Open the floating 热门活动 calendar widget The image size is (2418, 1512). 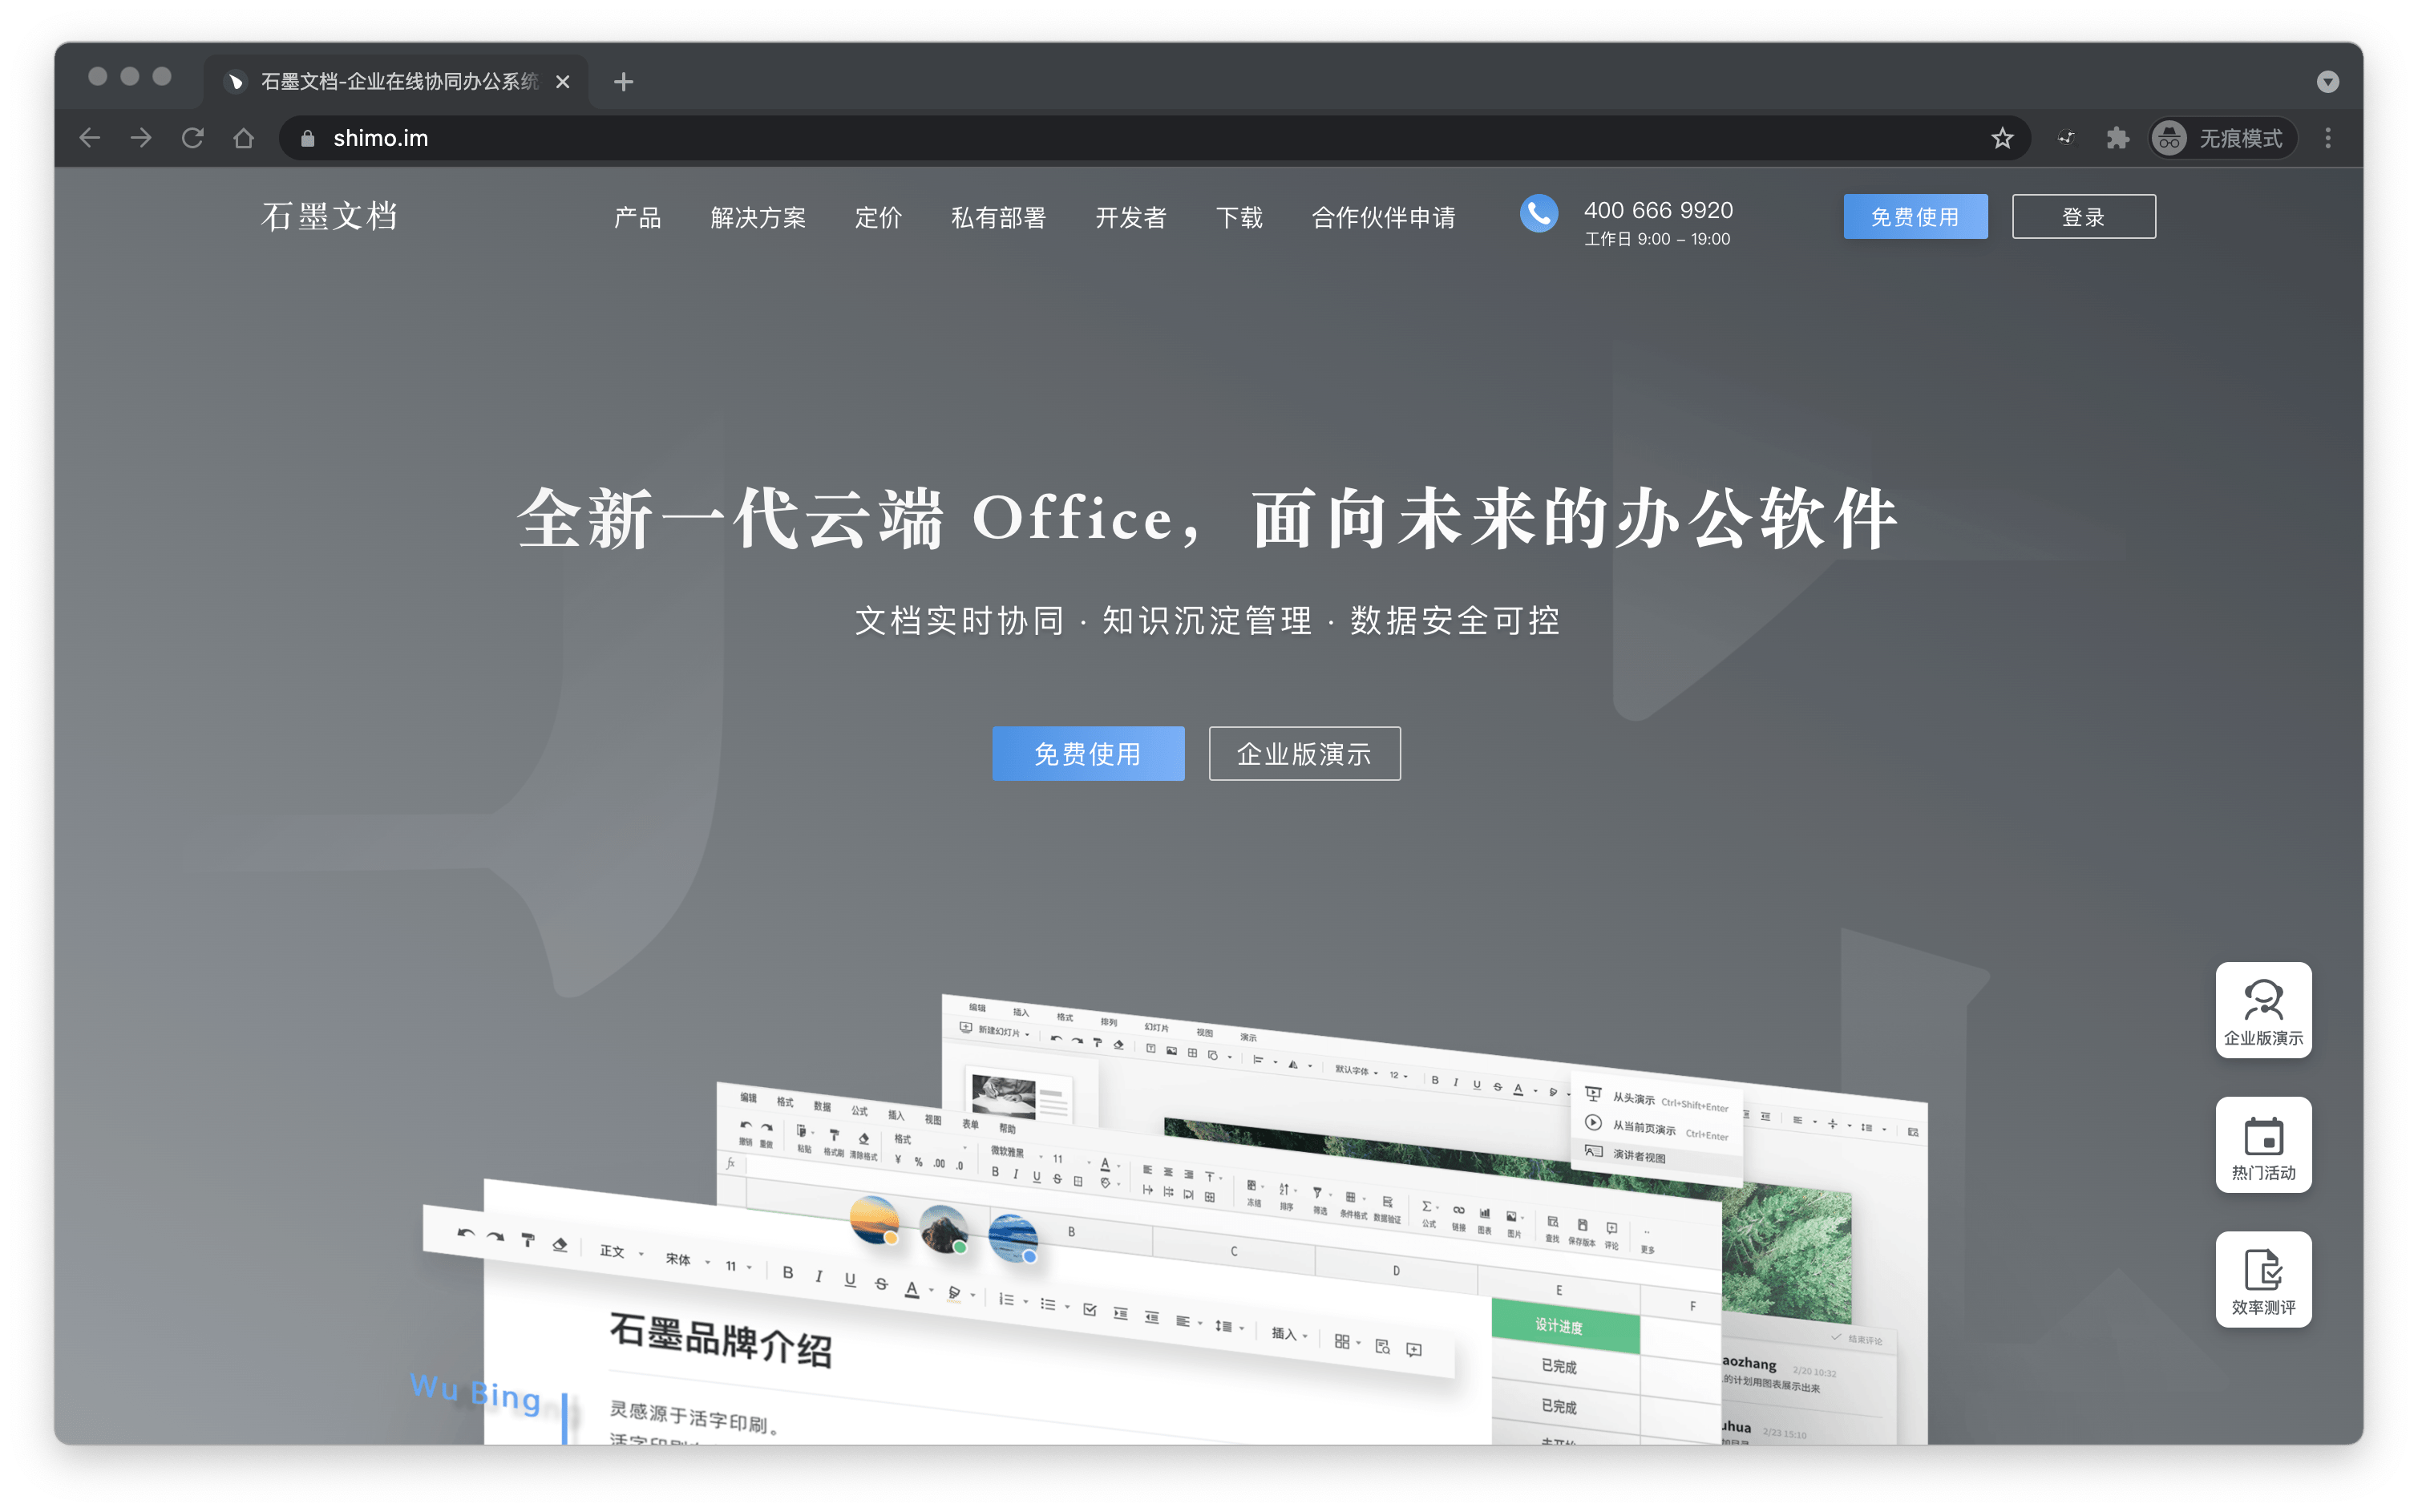pyautogui.click(x=2263, y=1145)
